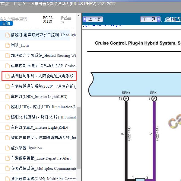181x181 pixels.
Task: Click document icon beside 车内灯(LHD)
Action: (x=8, y=97)
